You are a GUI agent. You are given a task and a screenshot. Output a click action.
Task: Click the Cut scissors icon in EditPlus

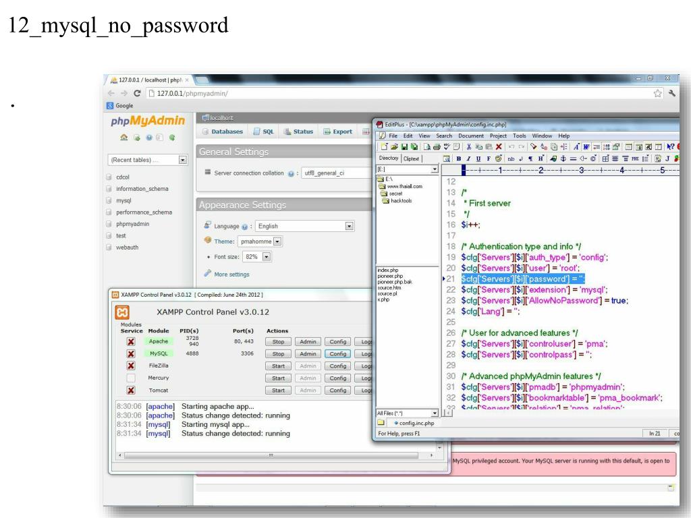(x=468, y=146)
